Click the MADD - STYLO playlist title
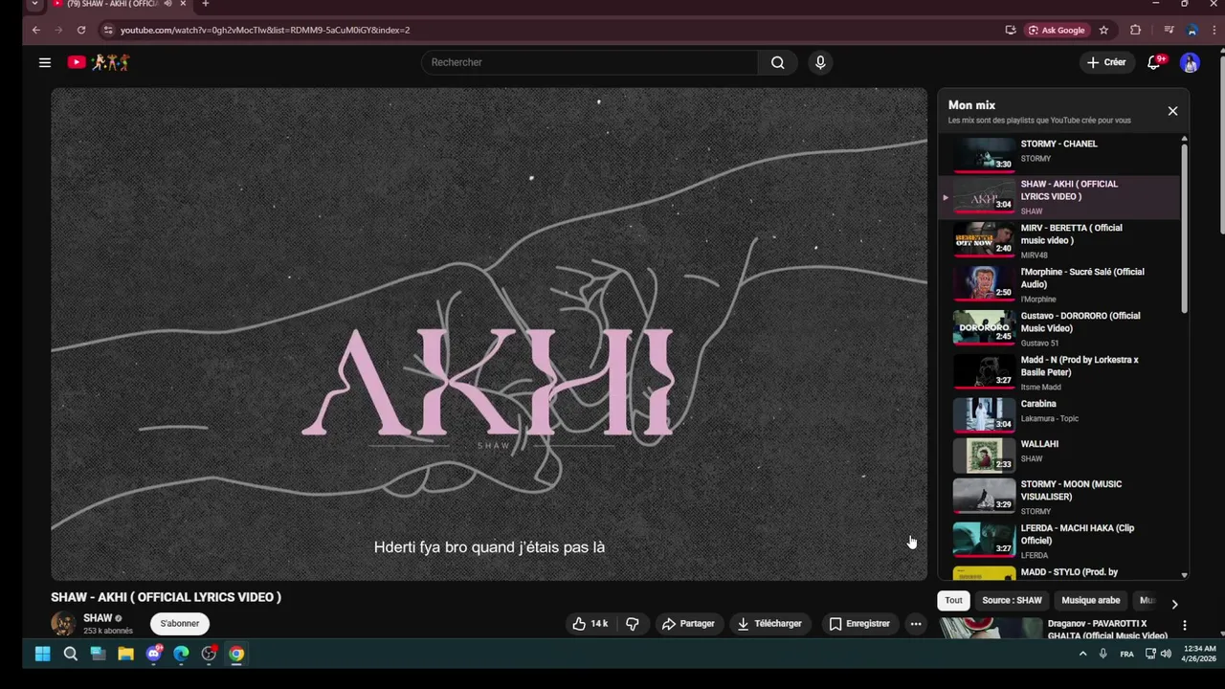The height and width of the screenshot is (689, 1225). tap(1069, 572)
